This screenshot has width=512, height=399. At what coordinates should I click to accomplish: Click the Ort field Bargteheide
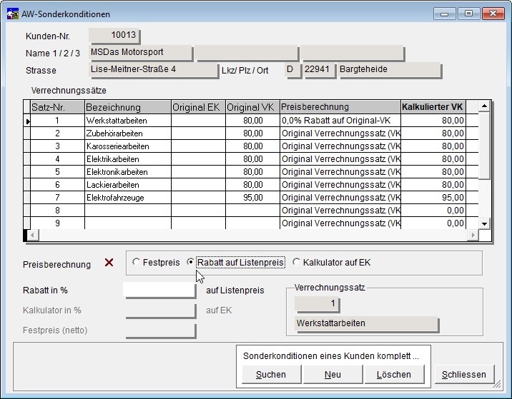[390, 70]
